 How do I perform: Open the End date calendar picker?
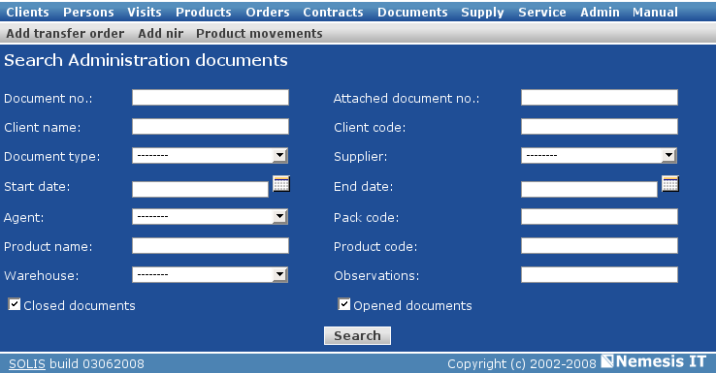670,184
